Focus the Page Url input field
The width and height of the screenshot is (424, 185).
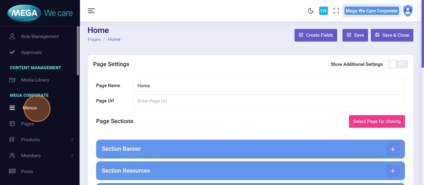[269, 101]
